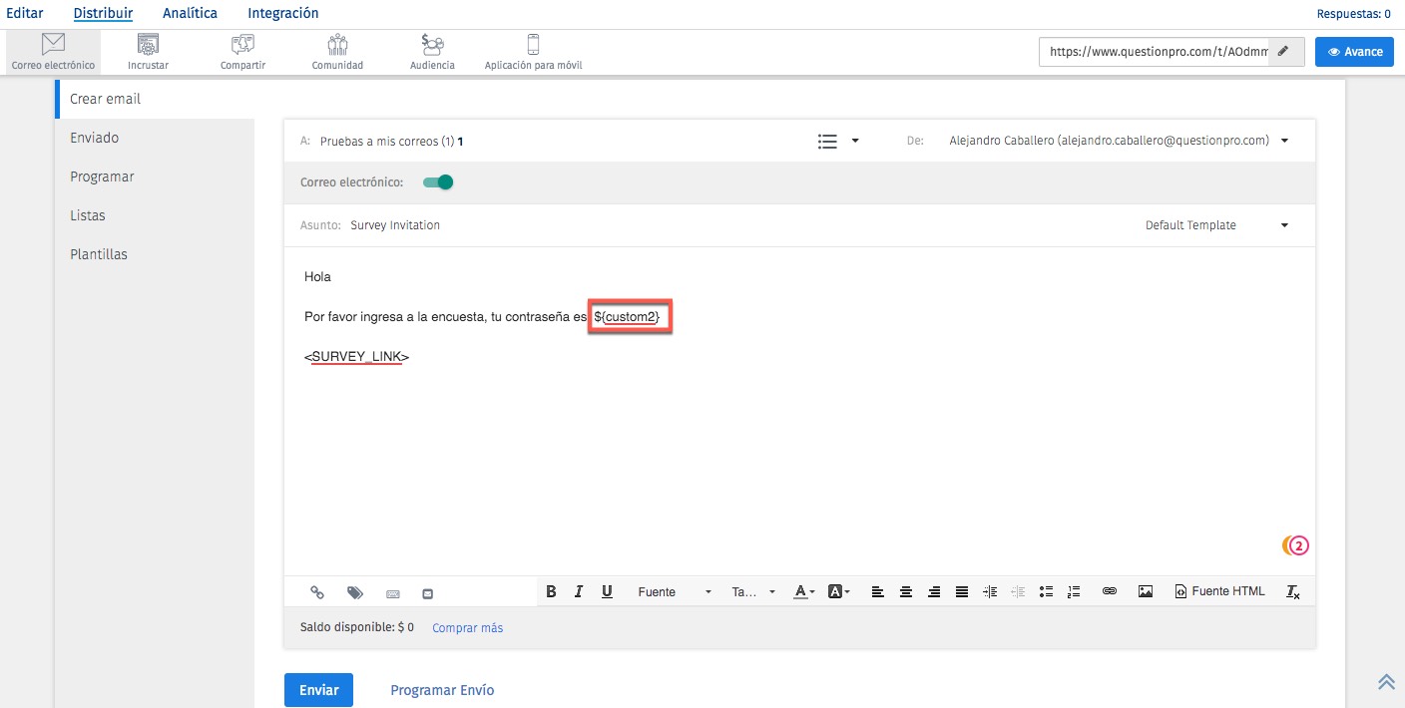Click the Saldo disponible: $ 0 text
Screen dimensions: 1405x708
[357, 628]
